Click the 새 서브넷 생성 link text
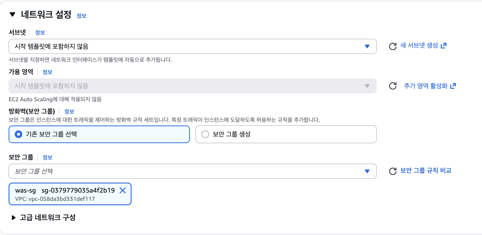 tap(419, 45)
